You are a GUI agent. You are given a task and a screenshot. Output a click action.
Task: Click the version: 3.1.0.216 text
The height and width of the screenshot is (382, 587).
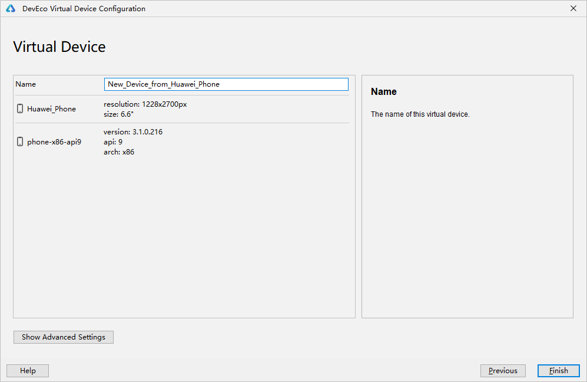pos(133,132)
